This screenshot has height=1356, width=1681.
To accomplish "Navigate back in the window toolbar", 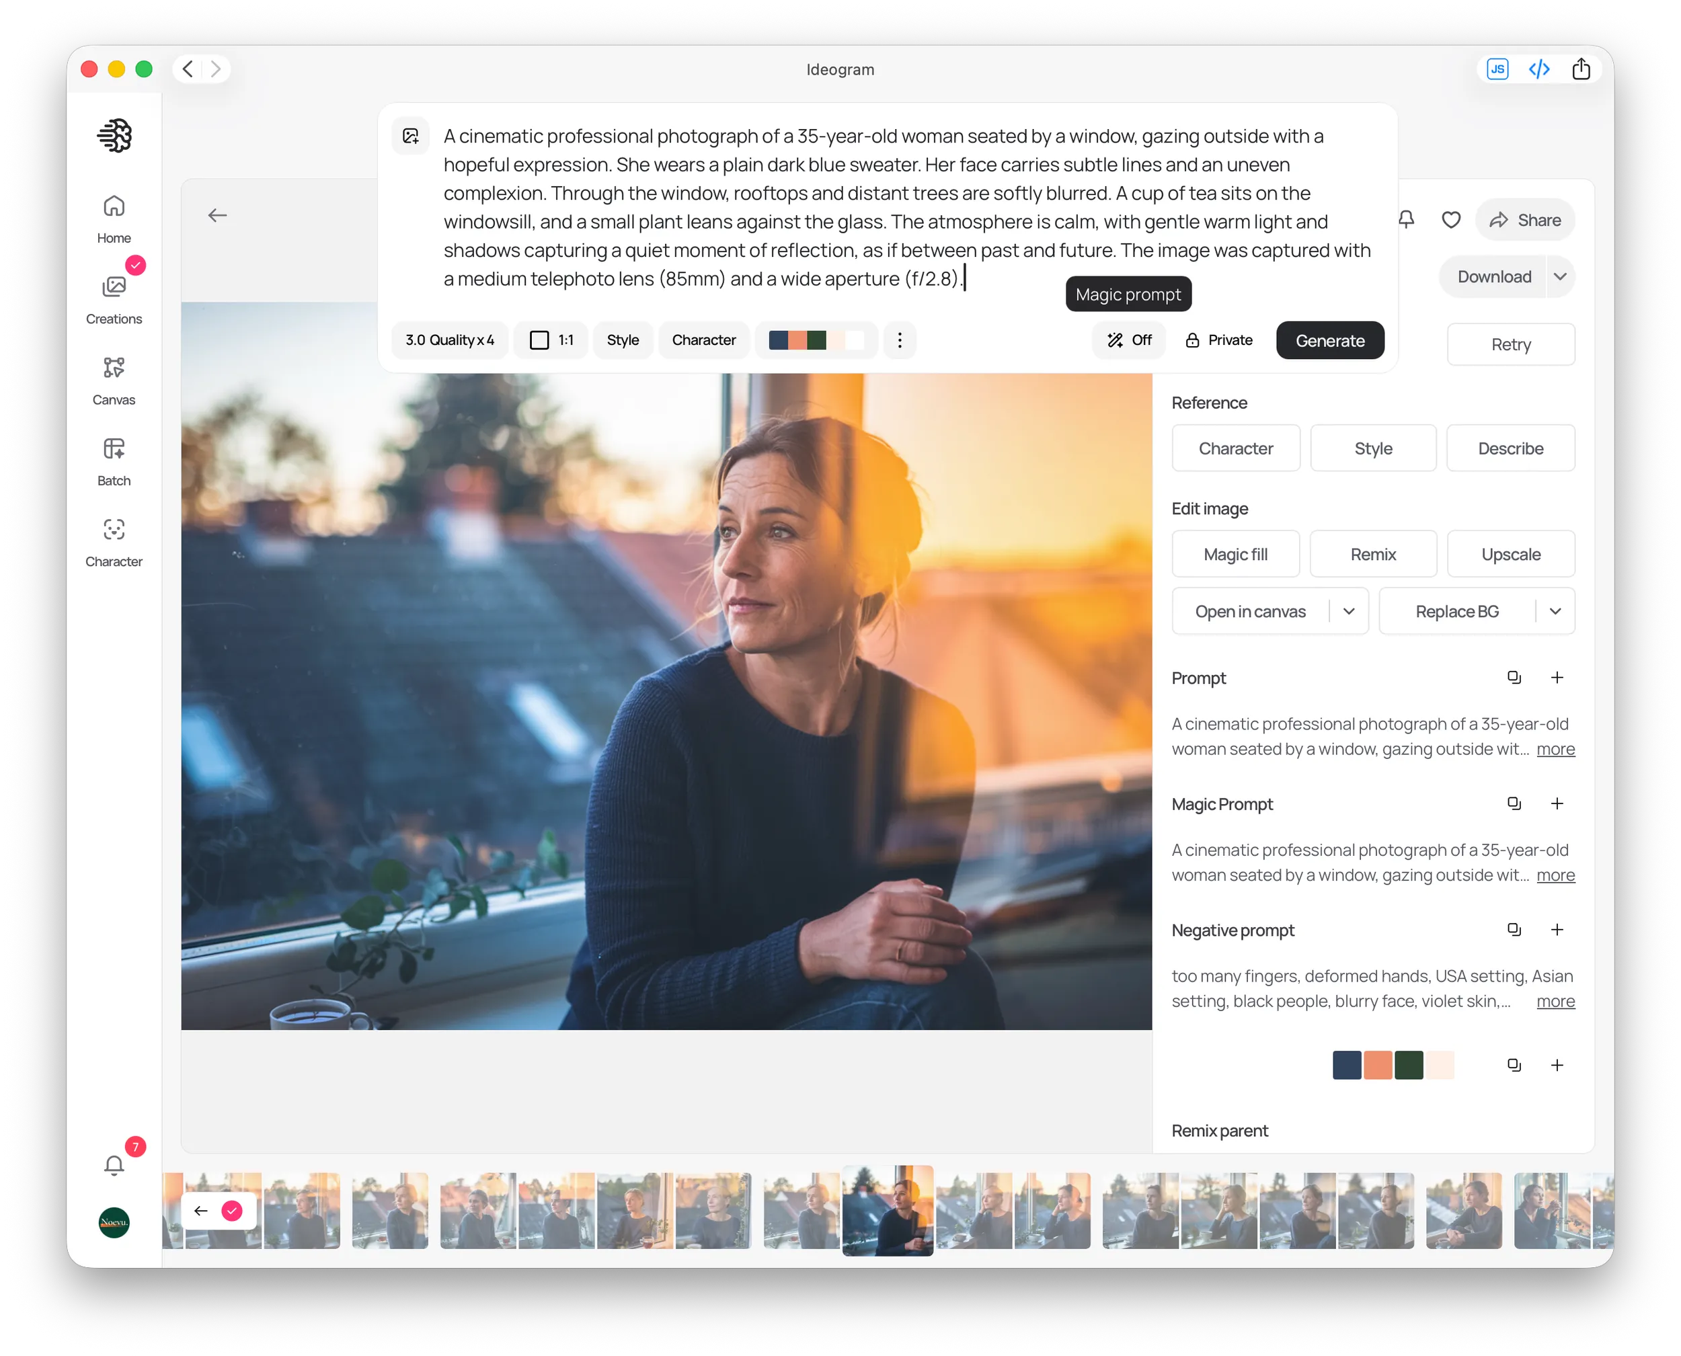I will pyautogui.click(x=188, y=69).
